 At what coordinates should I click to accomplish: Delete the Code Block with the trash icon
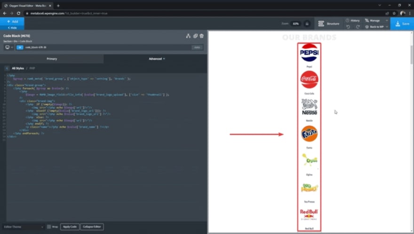(x=202, y=36)
